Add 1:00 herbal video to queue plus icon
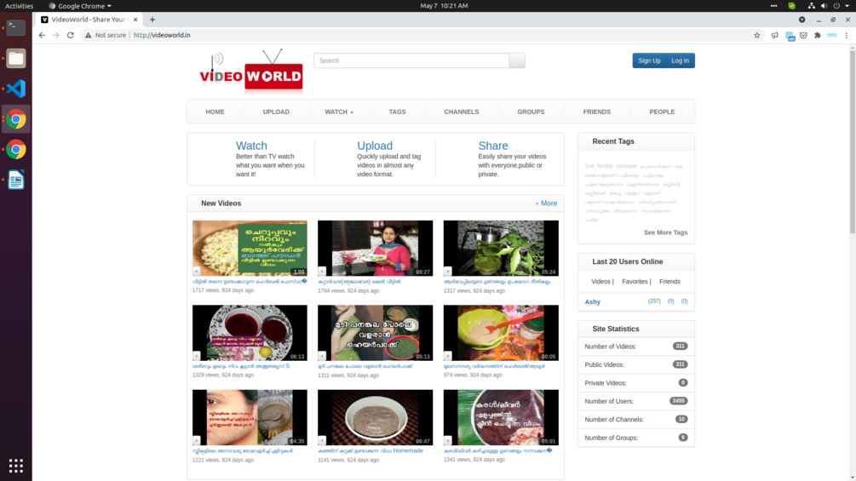 [x=197, y=271]
